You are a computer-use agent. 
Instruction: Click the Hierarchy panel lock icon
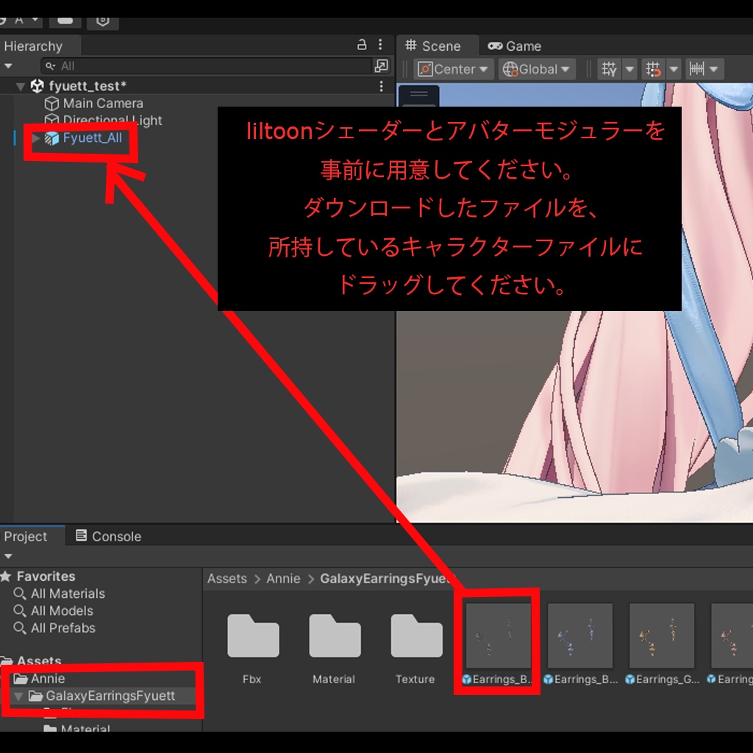pos(362,45)
